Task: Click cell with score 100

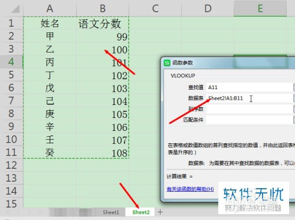Action: pyautogui.click(x=103, y=49)
